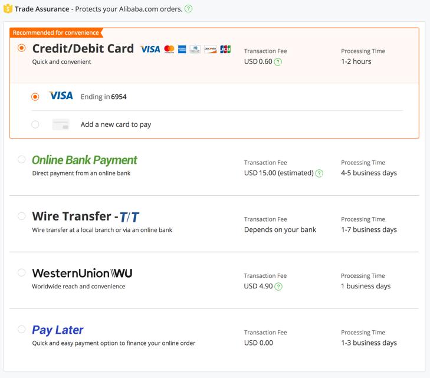Click the Mastercard logo icon
This screenshot has height=378, width=430.
169,49
